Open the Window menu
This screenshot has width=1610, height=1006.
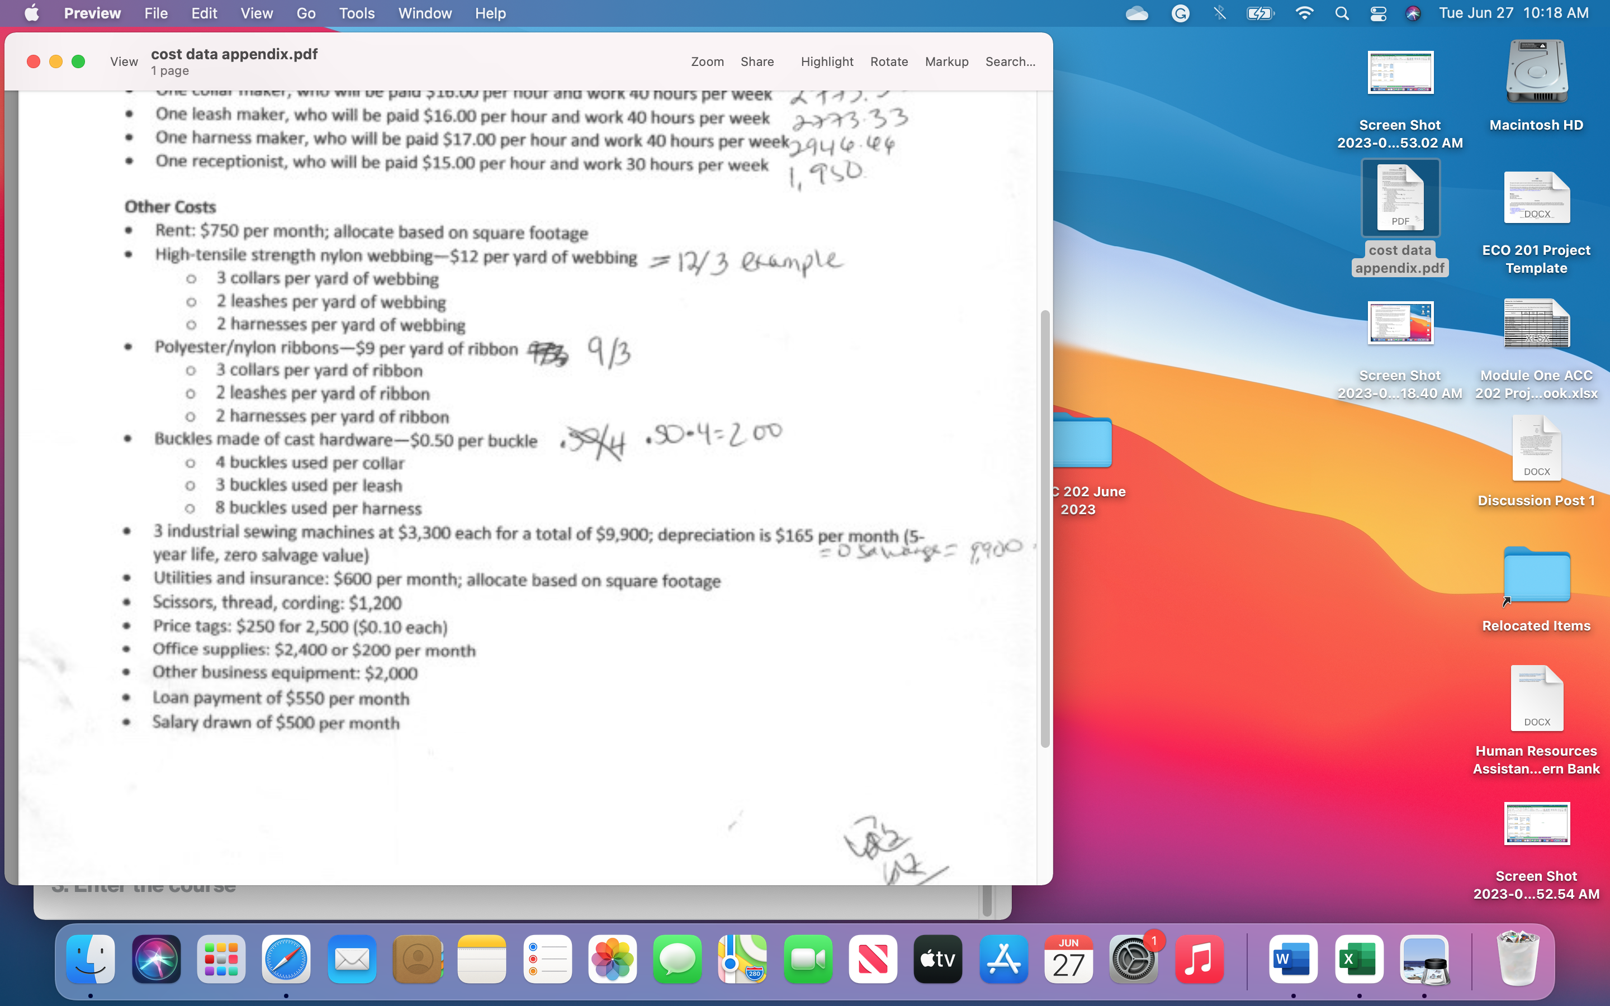pyautogui.click(x=425, y=13)
